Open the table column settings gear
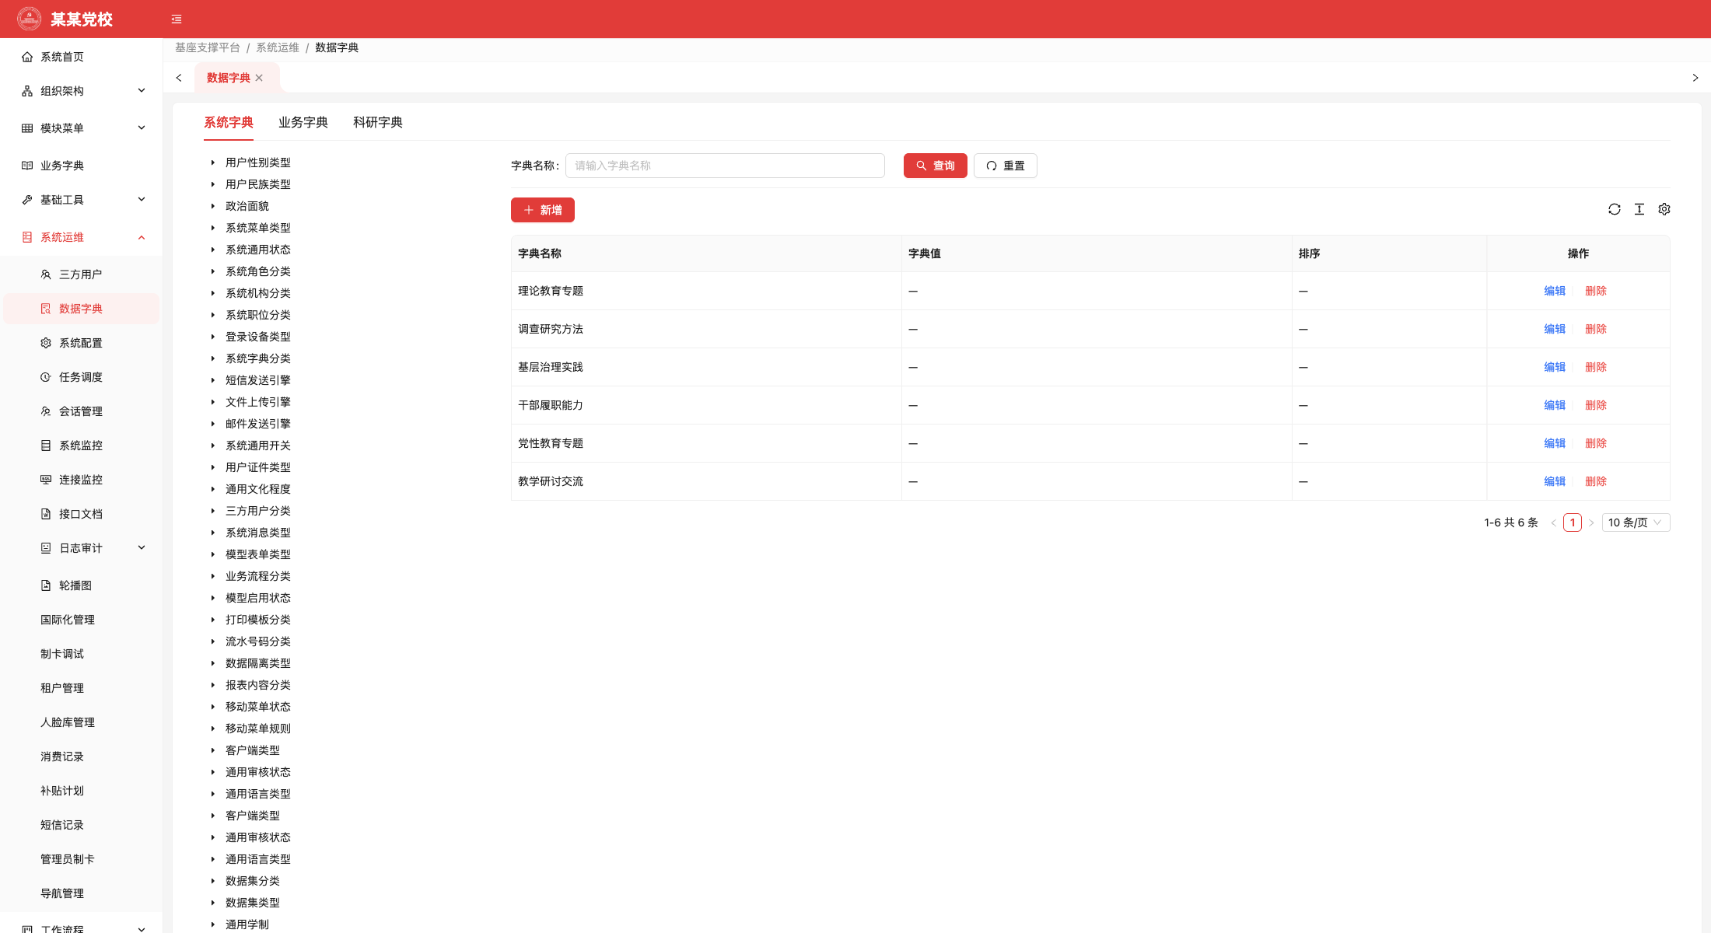The width and height of the screenshot is (1711, 933). tap(1664, 209)
